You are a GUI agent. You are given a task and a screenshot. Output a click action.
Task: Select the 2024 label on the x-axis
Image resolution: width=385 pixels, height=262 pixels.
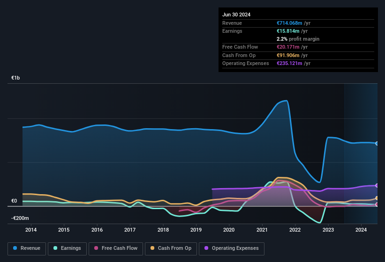(361, 230)
